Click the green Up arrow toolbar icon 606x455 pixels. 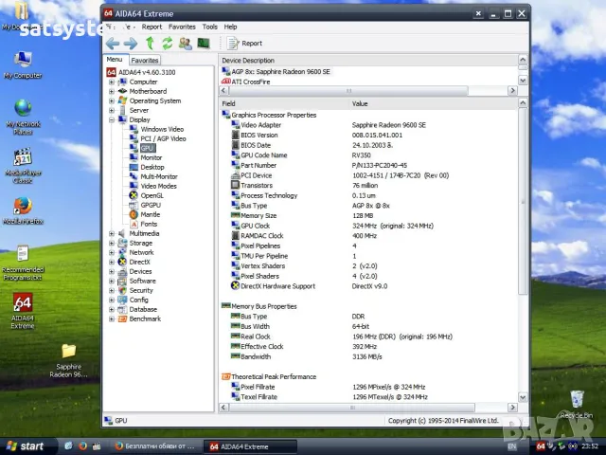(150, 44)
